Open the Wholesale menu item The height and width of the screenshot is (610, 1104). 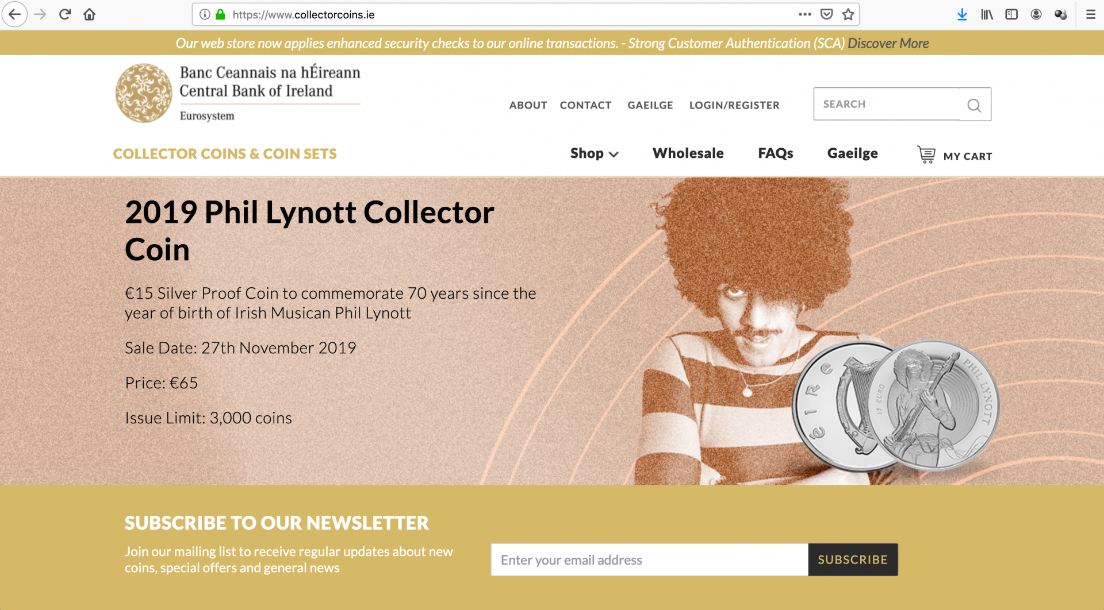(x=688, y=153)
